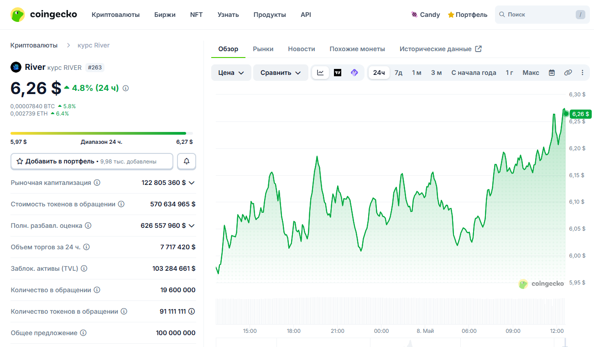The image size is (594, 347).
Task: Select the 3 м time range
Action: (x=437, y=73)
